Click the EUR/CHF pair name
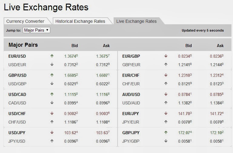 pyautogui.click(x=131, y=75)
